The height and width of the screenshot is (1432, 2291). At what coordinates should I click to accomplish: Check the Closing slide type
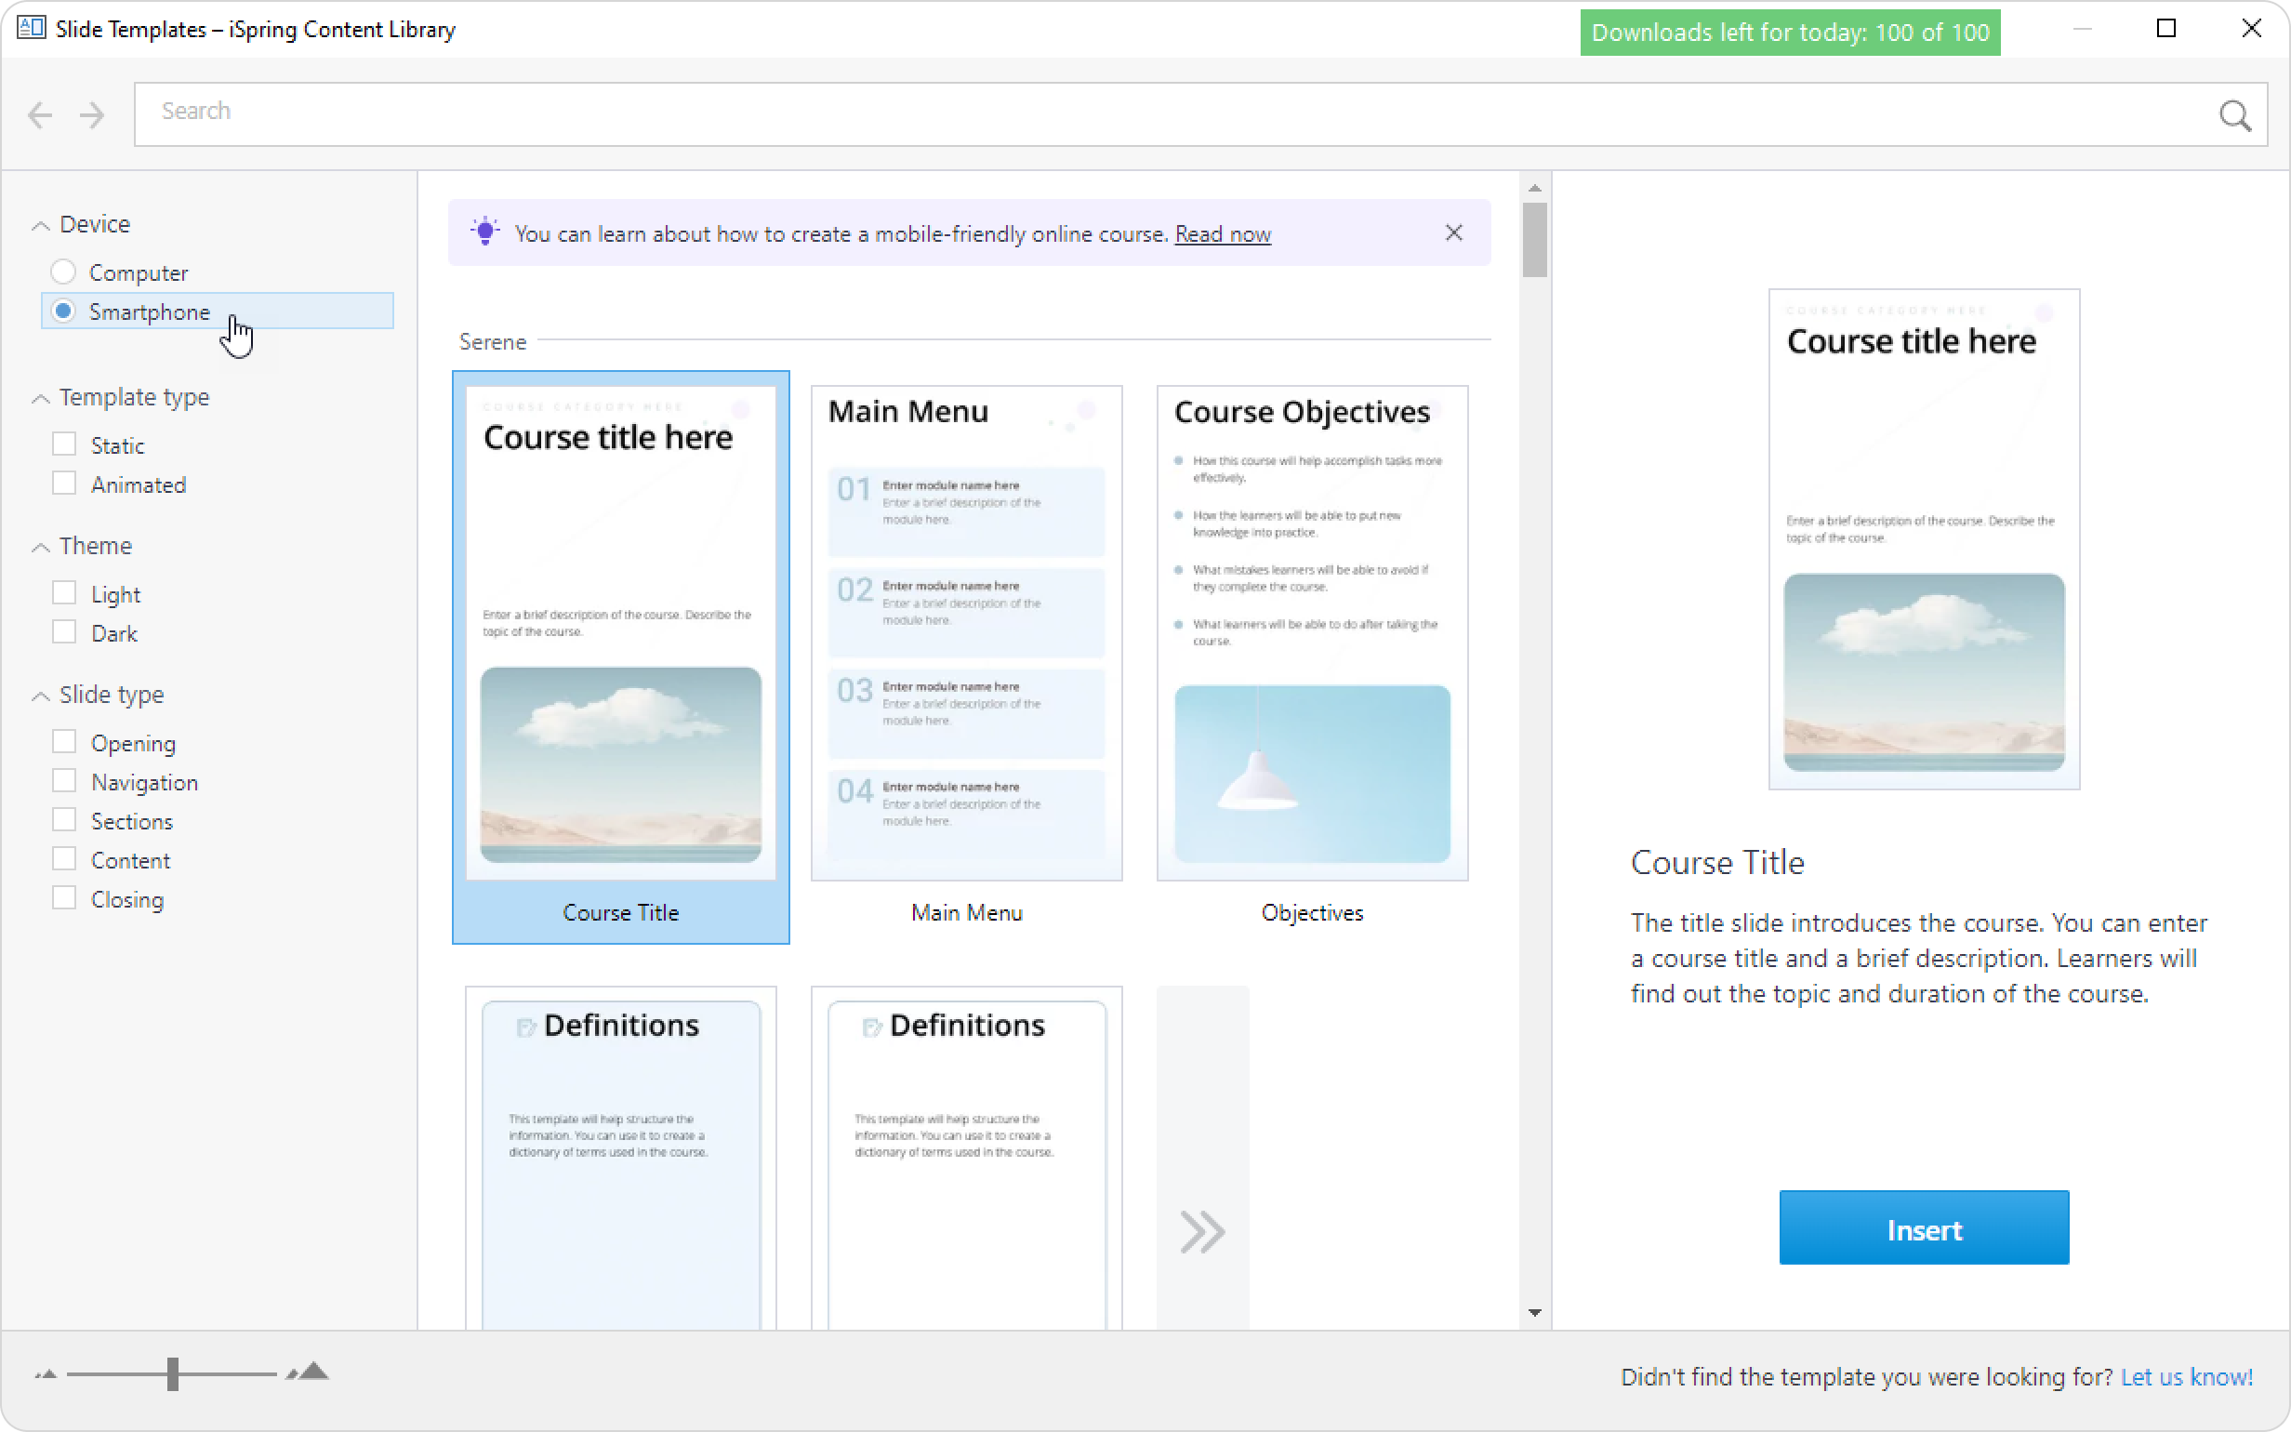tap(64, 897)
